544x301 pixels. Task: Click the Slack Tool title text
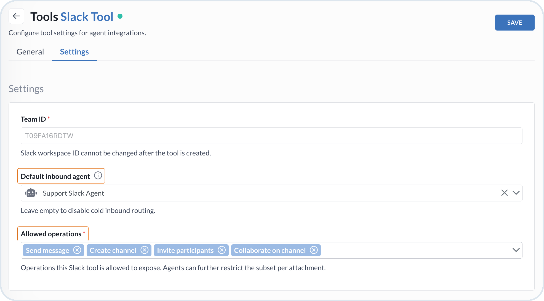point(87,17)
